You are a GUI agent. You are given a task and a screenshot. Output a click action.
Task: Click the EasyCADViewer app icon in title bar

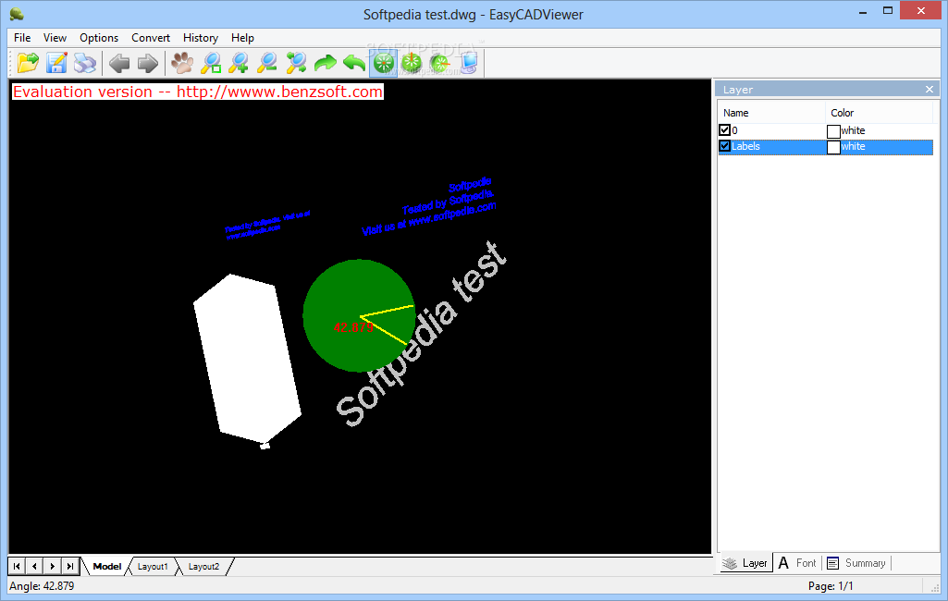[x=17, y=13]
